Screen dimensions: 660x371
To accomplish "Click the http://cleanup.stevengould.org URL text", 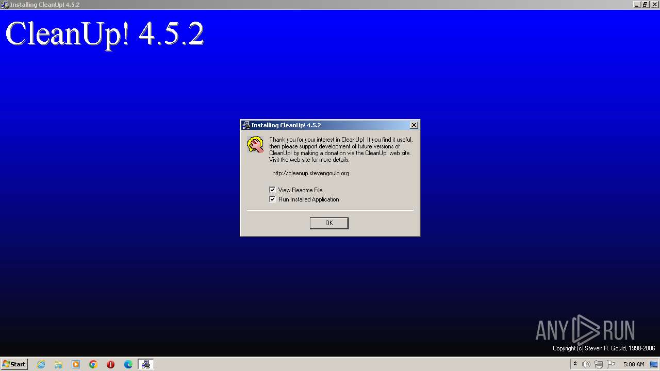I will tap(310, 173).
